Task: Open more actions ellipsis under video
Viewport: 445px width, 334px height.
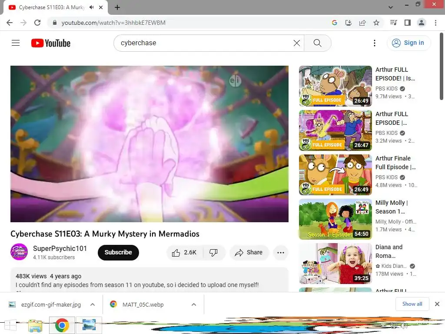Action: click(x=281, y=253)
